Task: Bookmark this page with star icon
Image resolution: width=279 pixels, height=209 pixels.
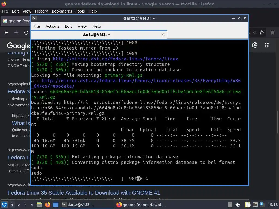Action: tap(262, 33)
